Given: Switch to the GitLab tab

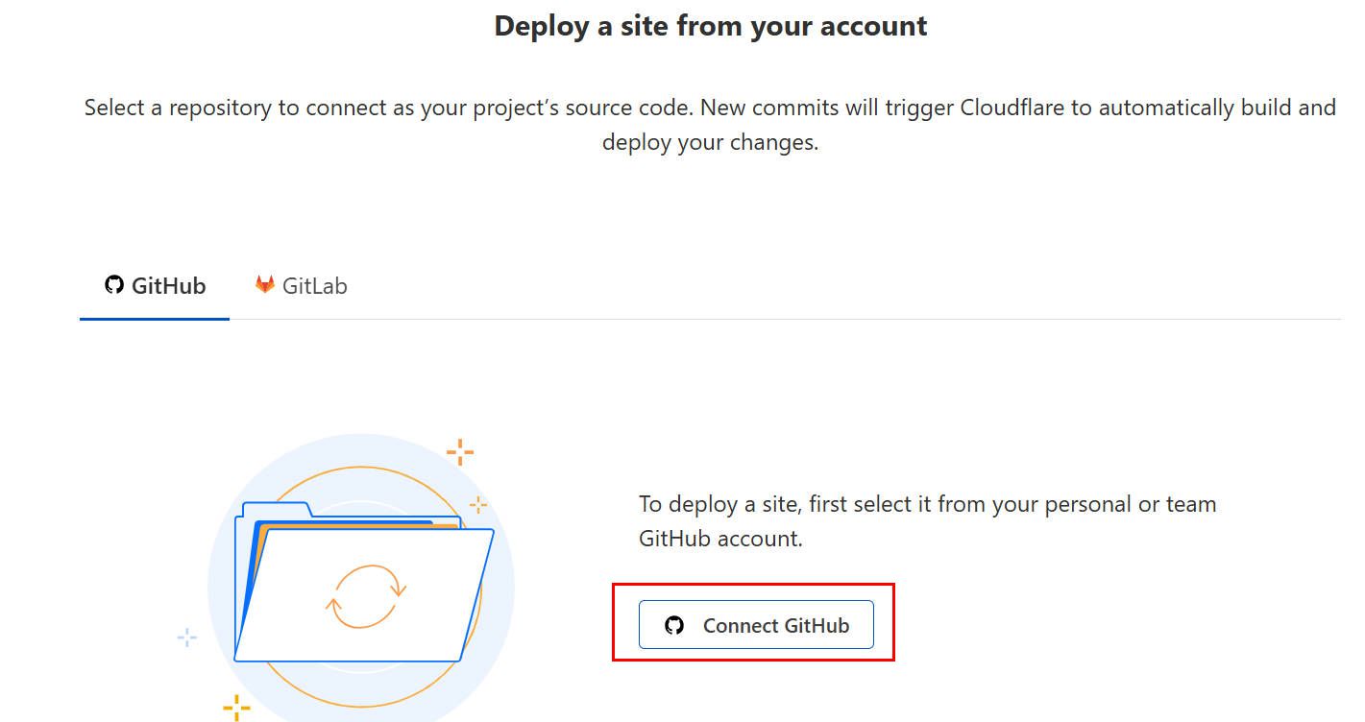Looking at the screenshot, I should 301,286.
